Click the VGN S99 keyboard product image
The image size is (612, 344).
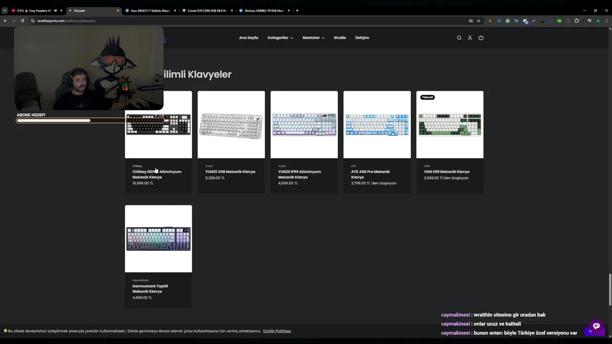point(450,124)
